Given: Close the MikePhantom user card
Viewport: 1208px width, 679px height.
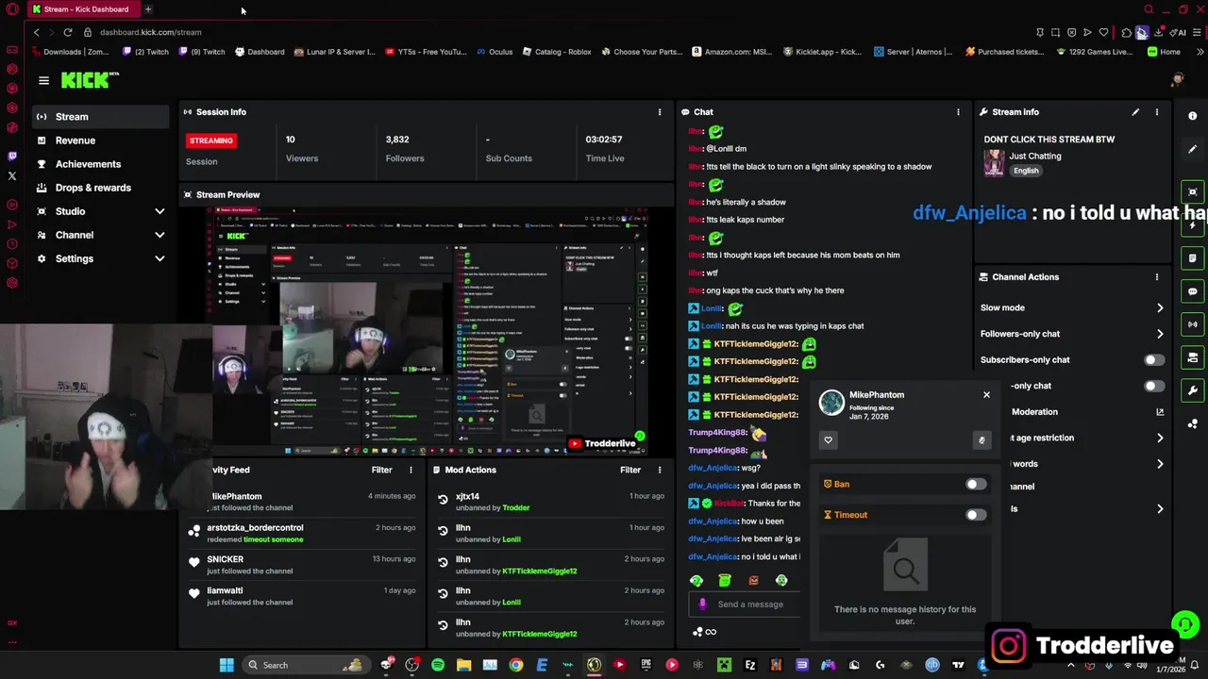Looking at the screenshot, I should (986, 395).
